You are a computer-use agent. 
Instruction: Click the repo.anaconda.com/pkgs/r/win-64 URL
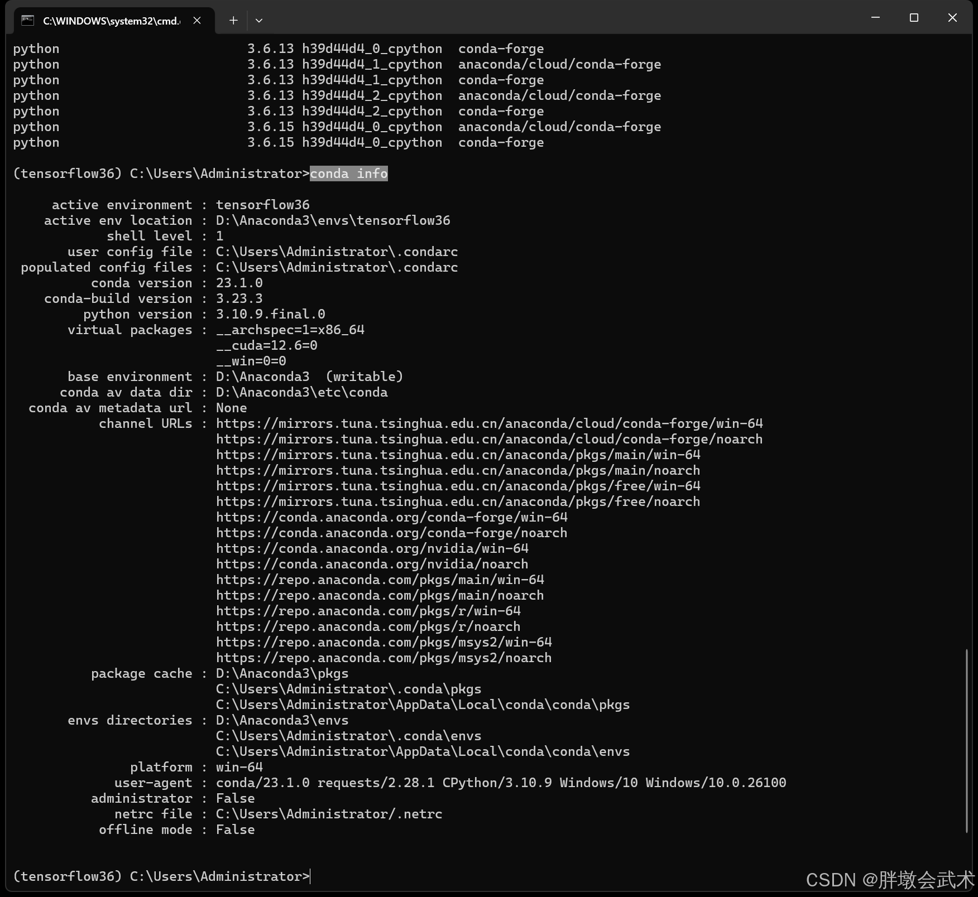tap(368, 611)
